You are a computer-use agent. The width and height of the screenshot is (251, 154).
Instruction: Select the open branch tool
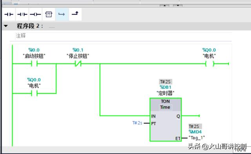click(62, 15)
